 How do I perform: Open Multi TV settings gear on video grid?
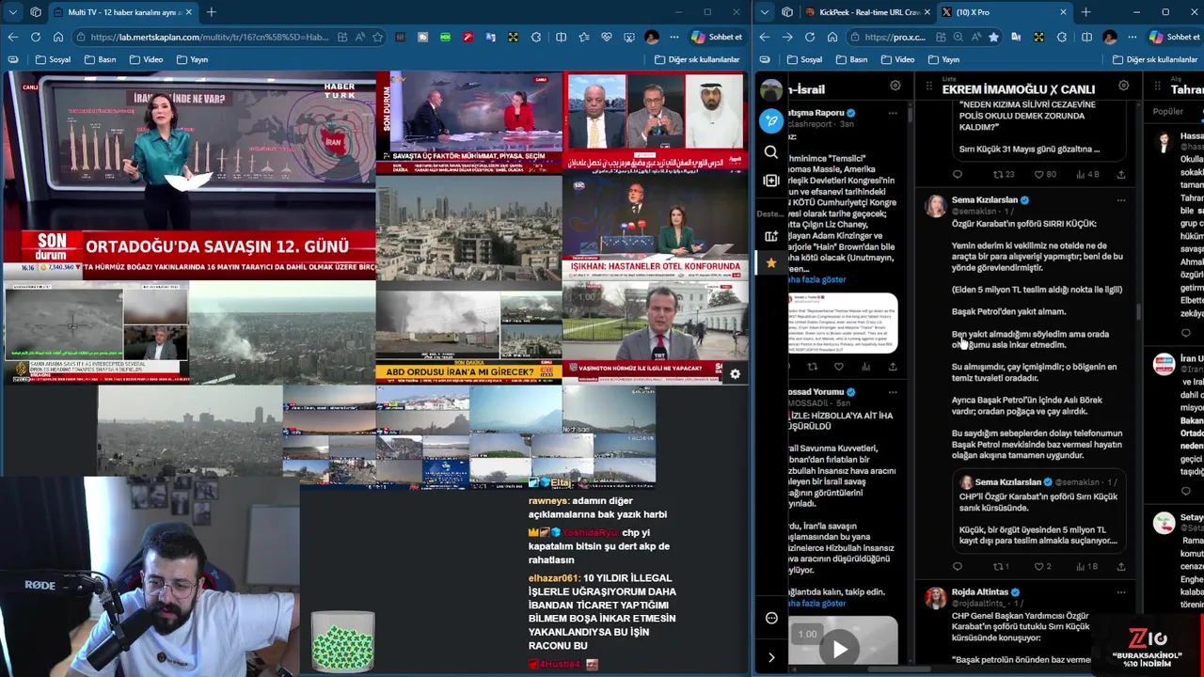click(735, 373)
